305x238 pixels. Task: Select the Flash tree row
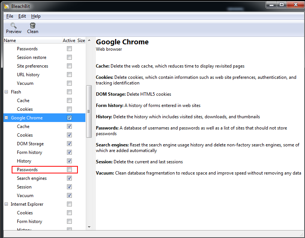(44, 92)
